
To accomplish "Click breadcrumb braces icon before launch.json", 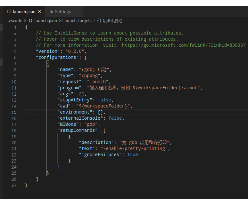I will (x=30, y=20).
